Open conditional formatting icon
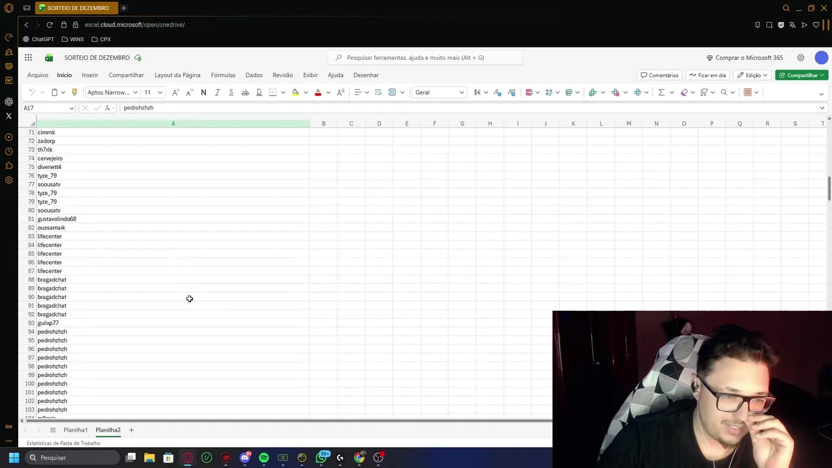Viewport: 832px width, 468px height. [x=529, y=92]
